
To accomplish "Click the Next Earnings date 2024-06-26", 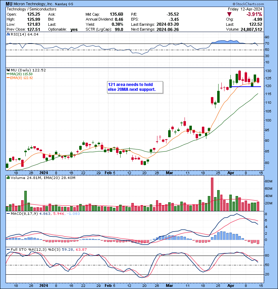I will click(x=167, y=29).
